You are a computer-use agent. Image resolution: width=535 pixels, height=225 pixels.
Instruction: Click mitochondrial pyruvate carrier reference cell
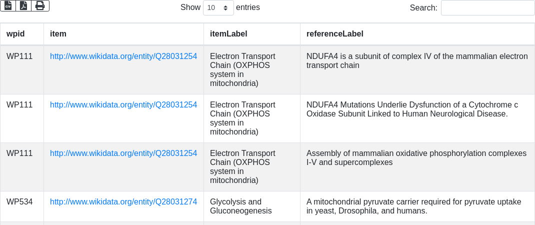pyautogui.click(x=413, y=206)
